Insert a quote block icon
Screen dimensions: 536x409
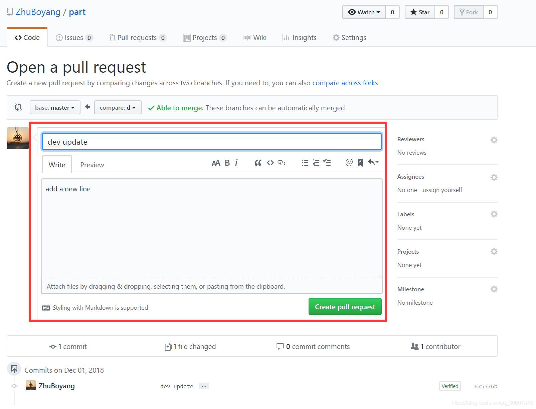coord(258,163)
